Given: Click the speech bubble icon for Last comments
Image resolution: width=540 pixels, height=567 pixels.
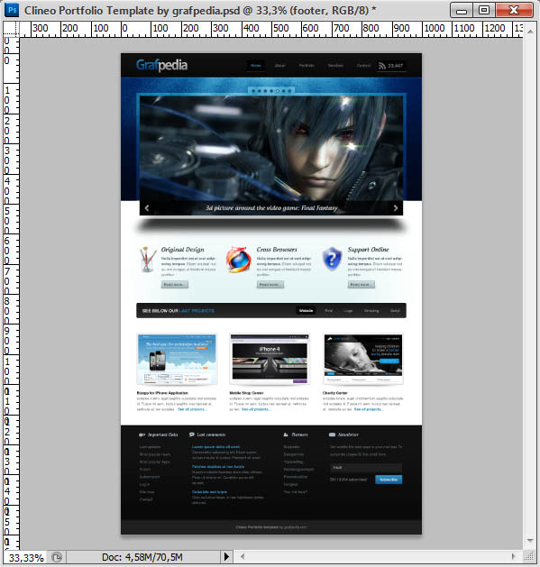Looking at the screenshot, I should click(192, 434).
